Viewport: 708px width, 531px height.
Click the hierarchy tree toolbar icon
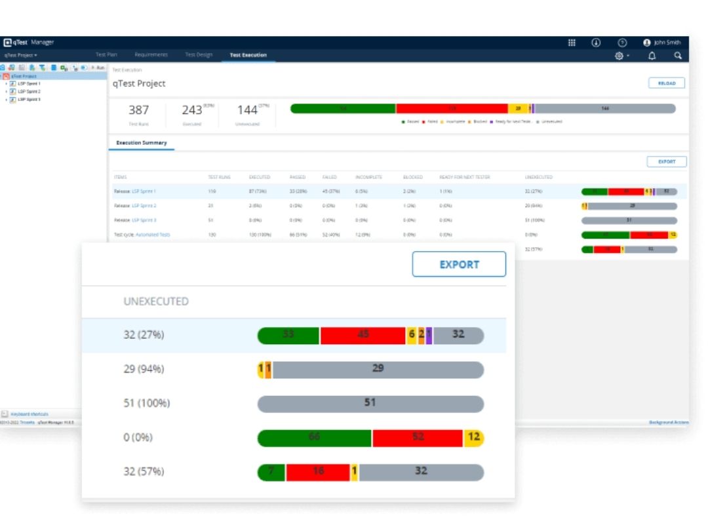click(x=75, y=68)
